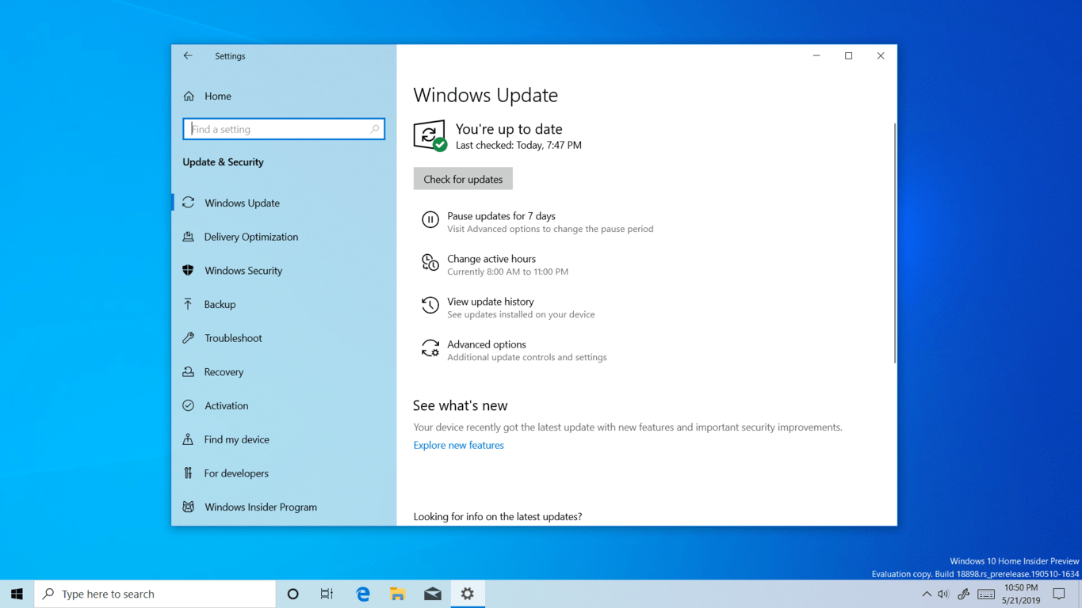Open View update history

coord(491,302)
